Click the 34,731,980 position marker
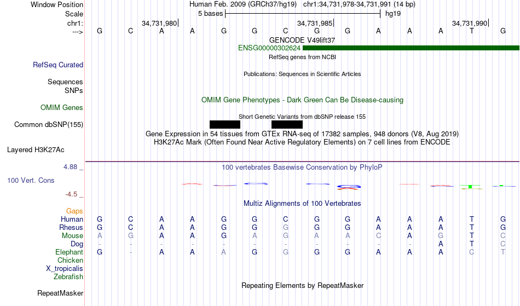The height and width of the screenshot is (306, 520). pos(159,23)
